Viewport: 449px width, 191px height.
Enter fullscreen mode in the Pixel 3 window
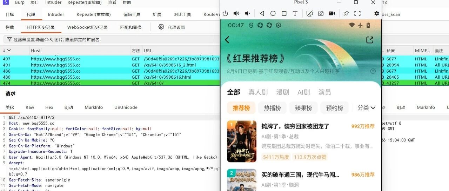pyautogui.click(x=357, y=13)
